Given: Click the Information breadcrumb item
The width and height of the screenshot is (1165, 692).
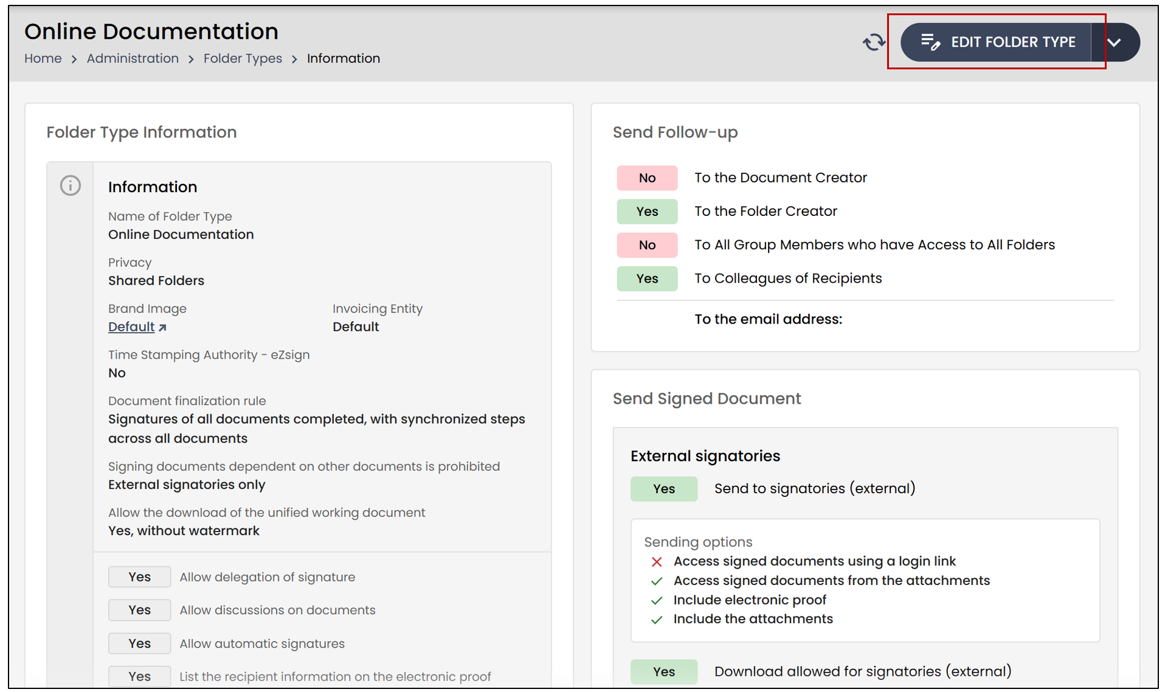Looking at the screenshot, I should [344, 58].
